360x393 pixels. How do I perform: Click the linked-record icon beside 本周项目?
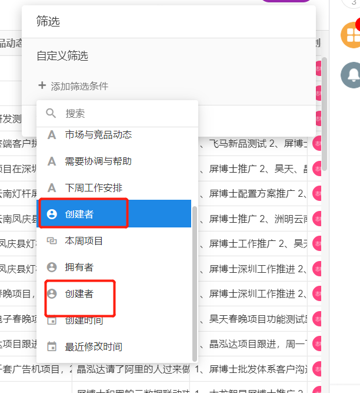[x=52, y=241]
